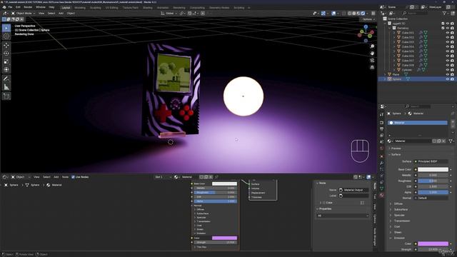457x257 pixels.
Task: Toggle the Gameboy collection exclude checkbox
Action: 443,28
